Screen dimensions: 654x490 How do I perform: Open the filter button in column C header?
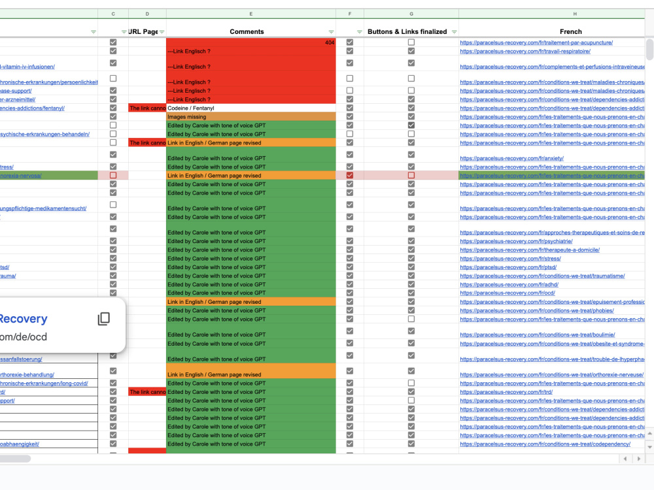[124, 32]
